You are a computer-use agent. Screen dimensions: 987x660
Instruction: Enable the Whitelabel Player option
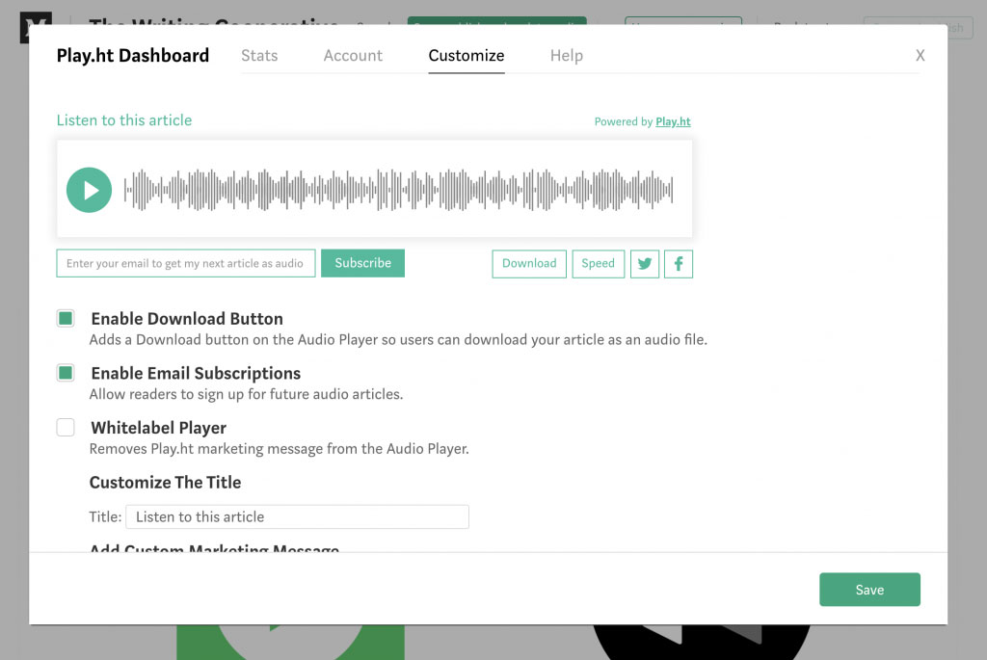click(x=66, y=428)
